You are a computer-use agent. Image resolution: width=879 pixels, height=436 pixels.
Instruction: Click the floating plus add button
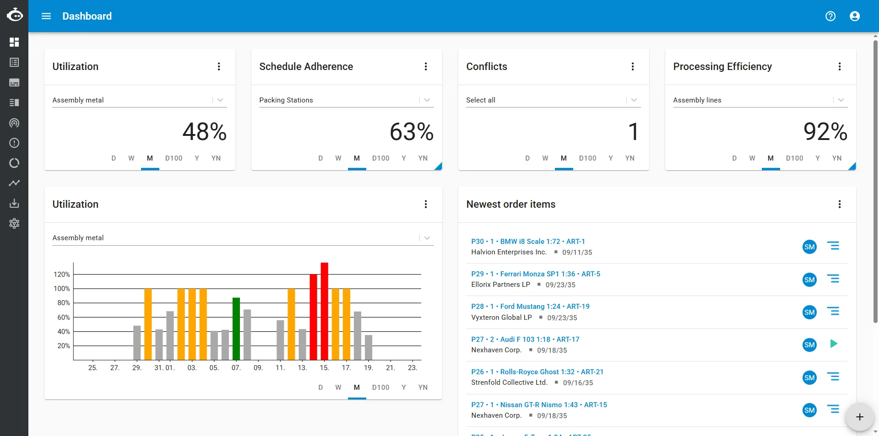pos(859,417)
